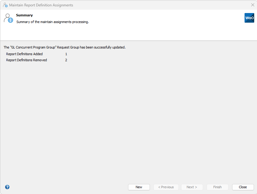Click the added count value 1
Image resolution: width=257 pixels, height=194 pixels.
coord(66,54)
